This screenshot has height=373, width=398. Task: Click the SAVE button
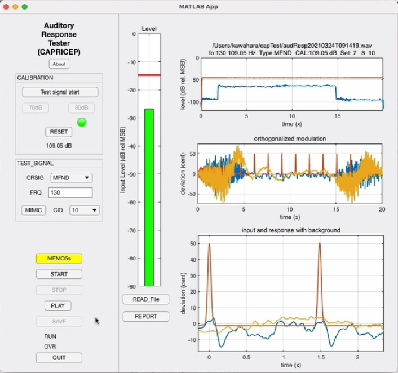coord(59,321)
